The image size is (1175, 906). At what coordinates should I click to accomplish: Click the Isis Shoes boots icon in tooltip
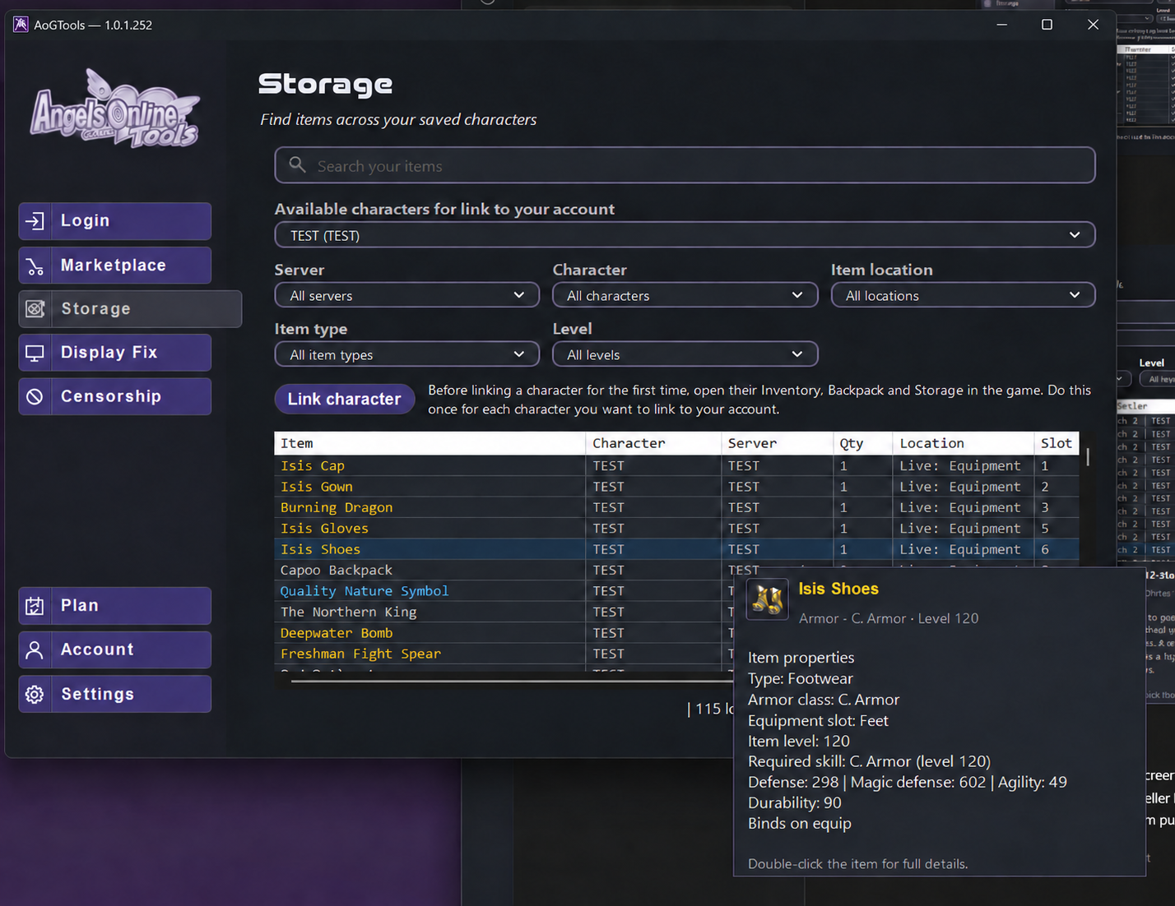click(767, 599)
